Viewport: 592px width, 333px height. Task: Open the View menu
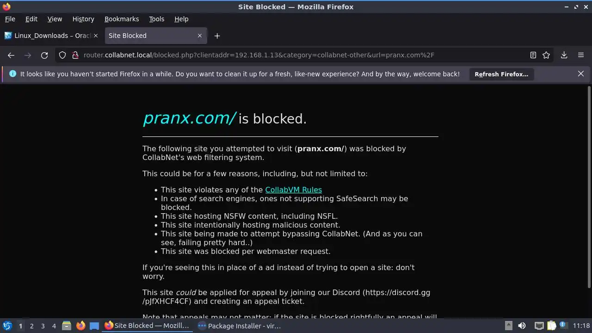coord(55,19)
